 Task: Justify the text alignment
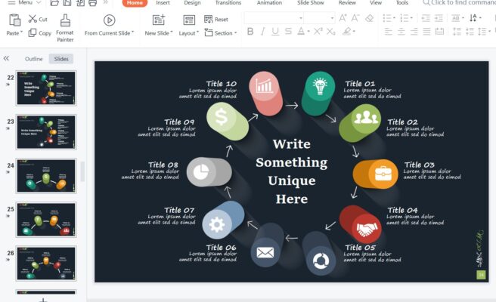426,32
